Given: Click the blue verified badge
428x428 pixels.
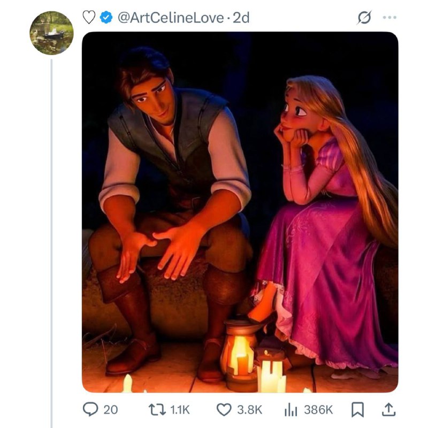Looking at the screenshot, I should tap(106, 18).
